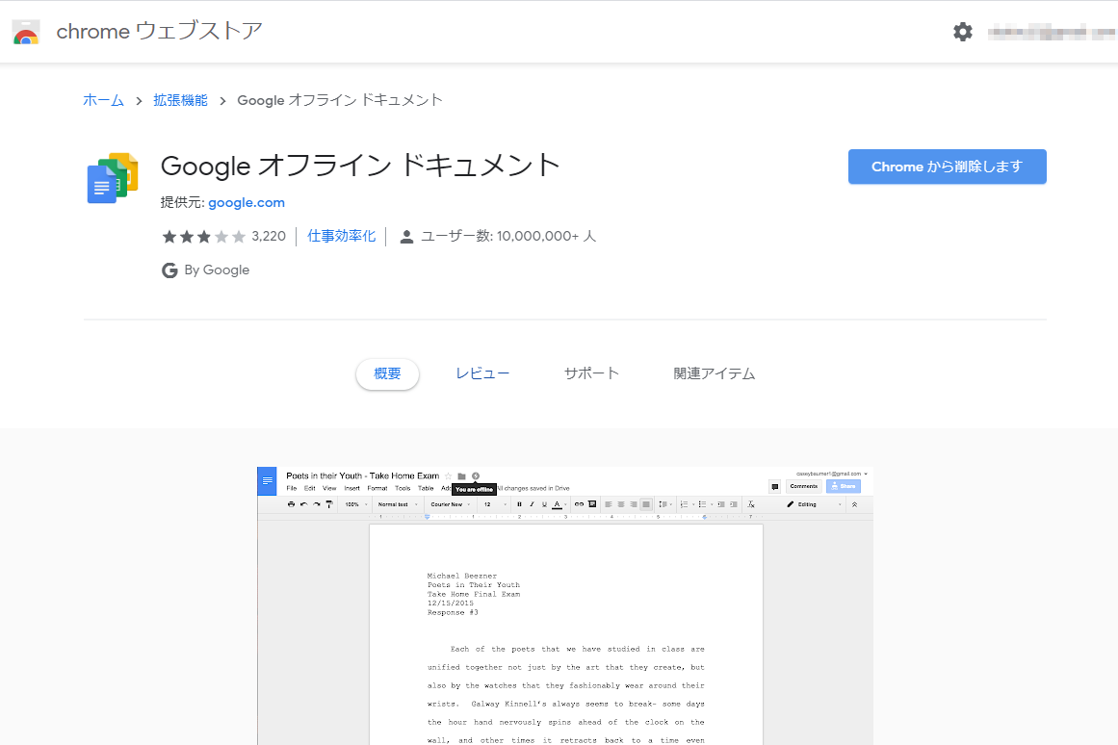Click the bulleted list icon
1118x745 pixels.
[x=702, y=505]
